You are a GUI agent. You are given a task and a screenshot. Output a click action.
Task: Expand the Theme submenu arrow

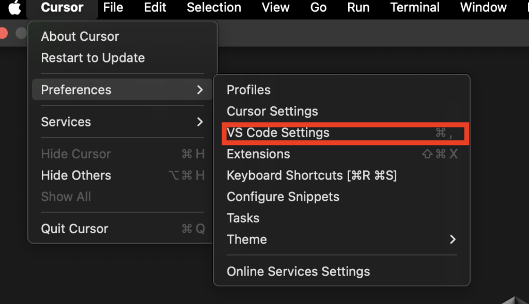pos(453,239)
